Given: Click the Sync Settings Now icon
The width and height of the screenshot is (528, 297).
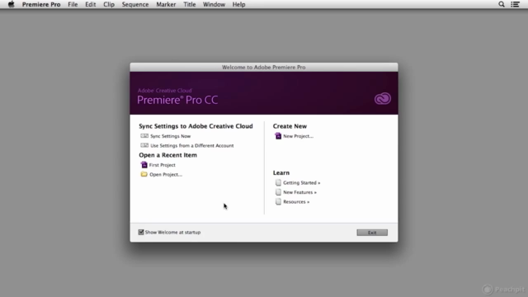Looking at the screenshot, I should click(x=144, y=136).
